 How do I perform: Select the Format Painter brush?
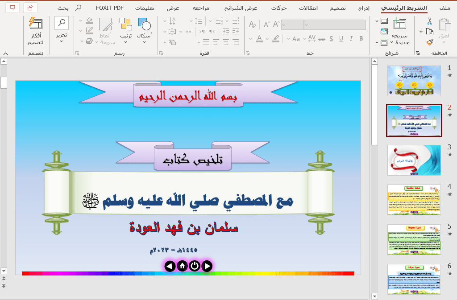(430, 42)
